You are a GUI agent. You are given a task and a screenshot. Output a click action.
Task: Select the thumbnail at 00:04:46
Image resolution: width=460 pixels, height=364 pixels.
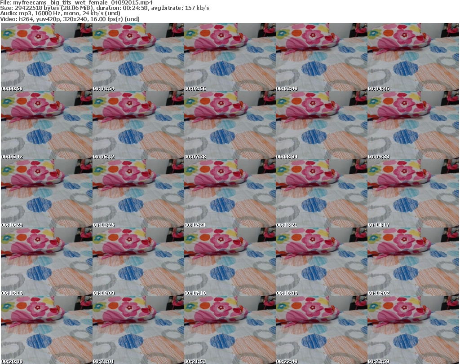pyautogui.click(x=413, y=57)
